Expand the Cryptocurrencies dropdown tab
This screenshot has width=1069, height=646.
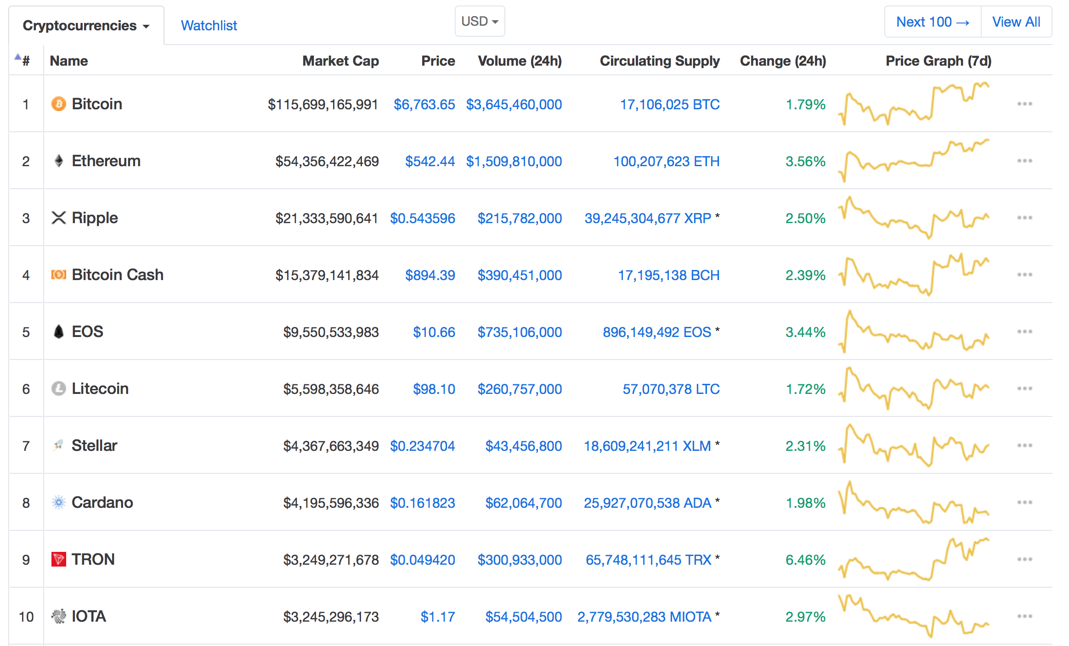[86, 26]
